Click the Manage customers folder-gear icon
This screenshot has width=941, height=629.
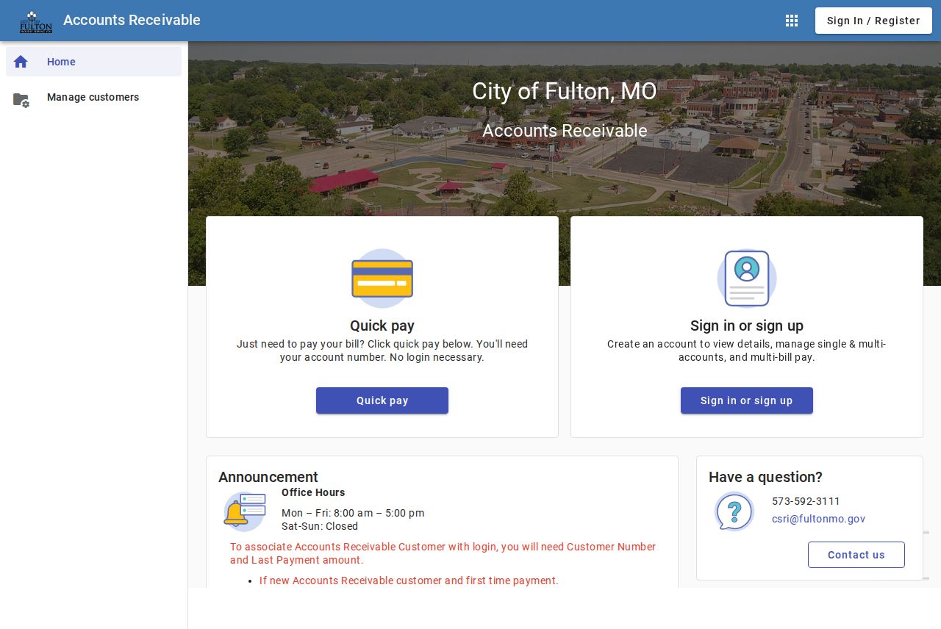[21, 100]
